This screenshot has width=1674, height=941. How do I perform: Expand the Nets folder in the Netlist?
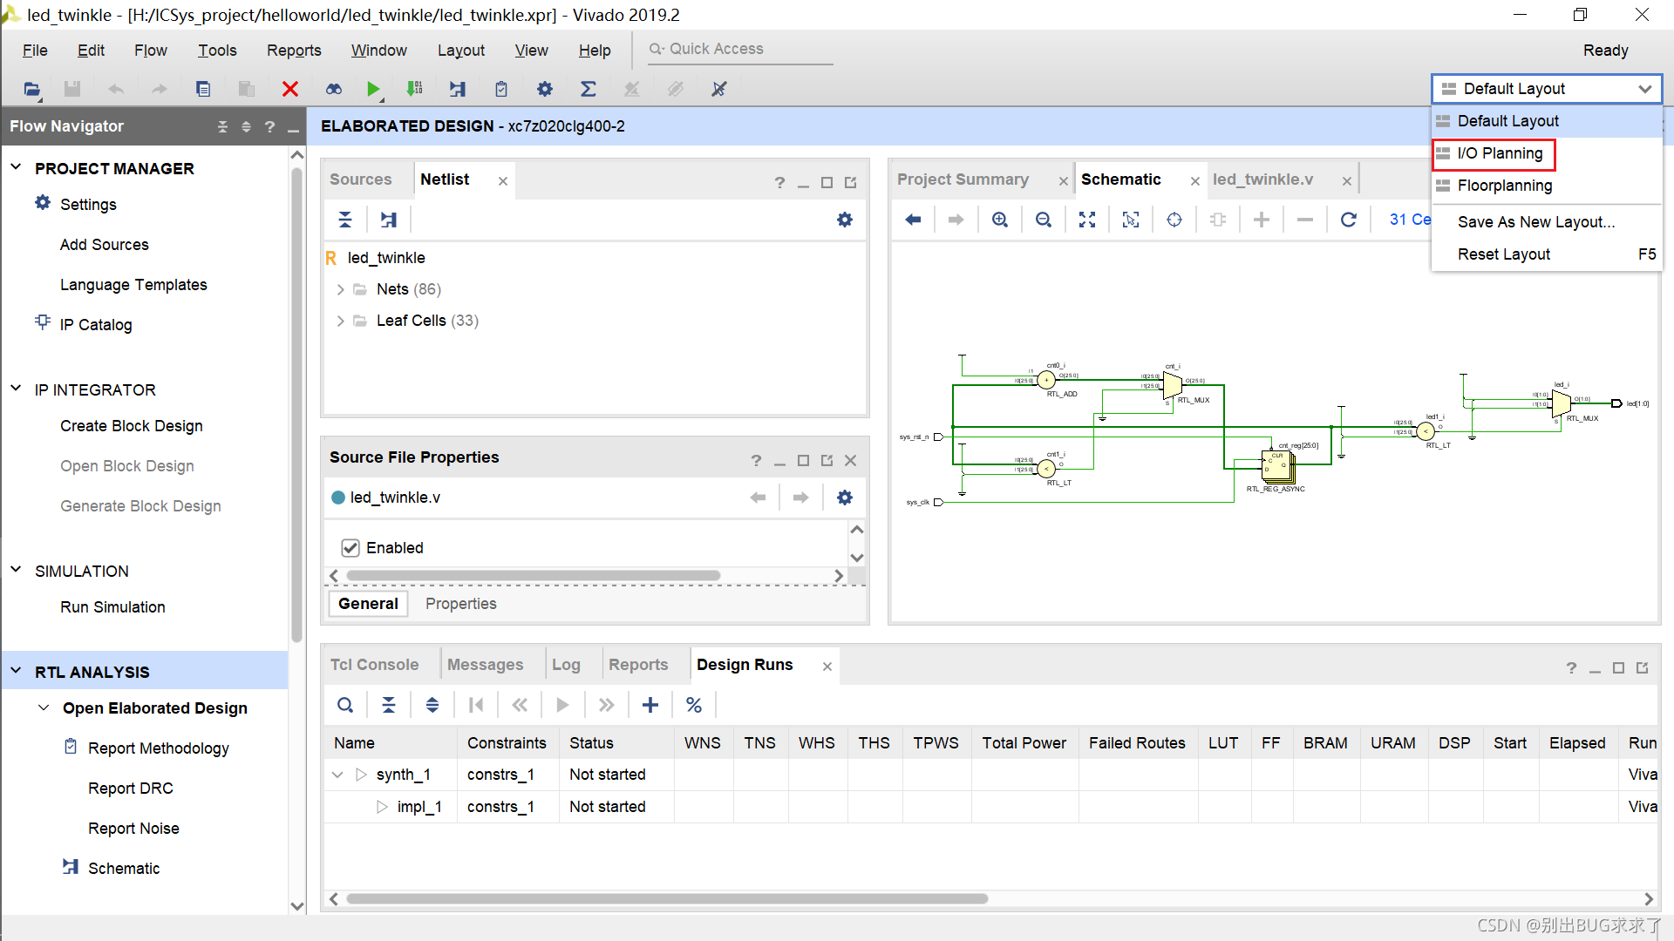(x=340, y=289)
